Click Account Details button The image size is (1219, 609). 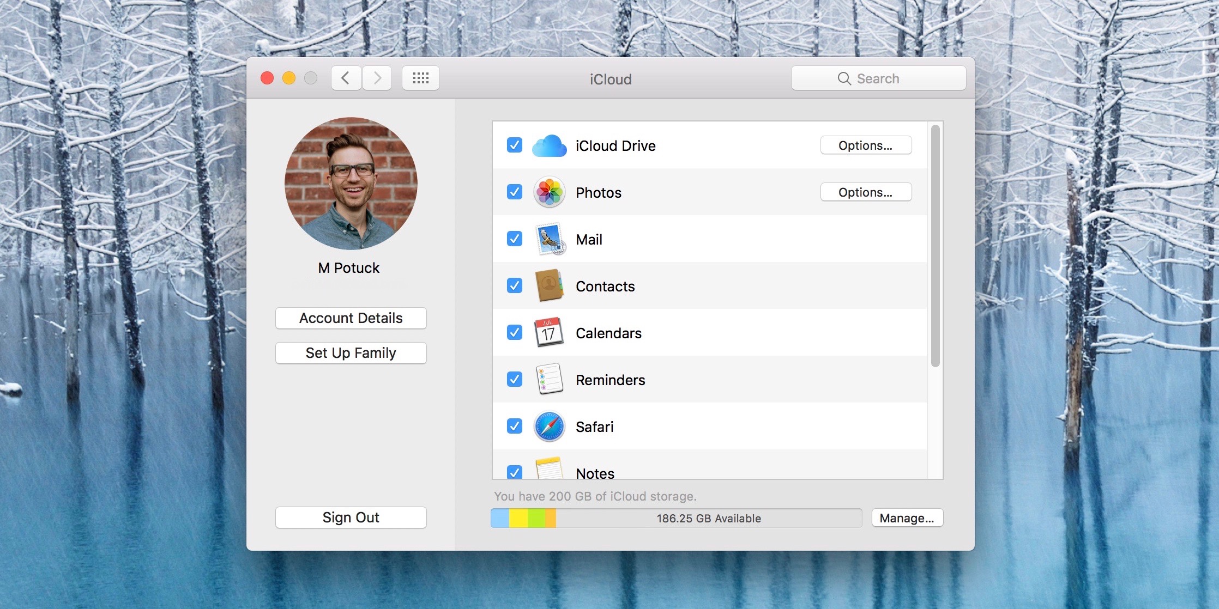(x=351, y=317)
